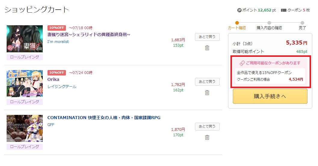Delete the first cart item with trash icon
This screenshot has width=318, height=166.
click(x=207, y=48)
